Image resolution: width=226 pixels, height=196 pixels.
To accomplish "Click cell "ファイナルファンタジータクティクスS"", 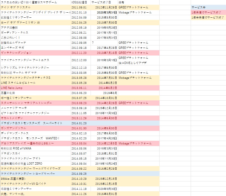I will pyautogui.click(x=35, y=78).
